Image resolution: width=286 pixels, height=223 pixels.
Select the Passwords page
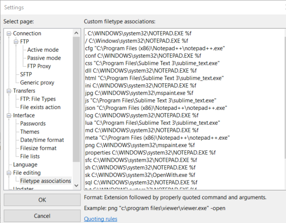(x=33, y=124)
